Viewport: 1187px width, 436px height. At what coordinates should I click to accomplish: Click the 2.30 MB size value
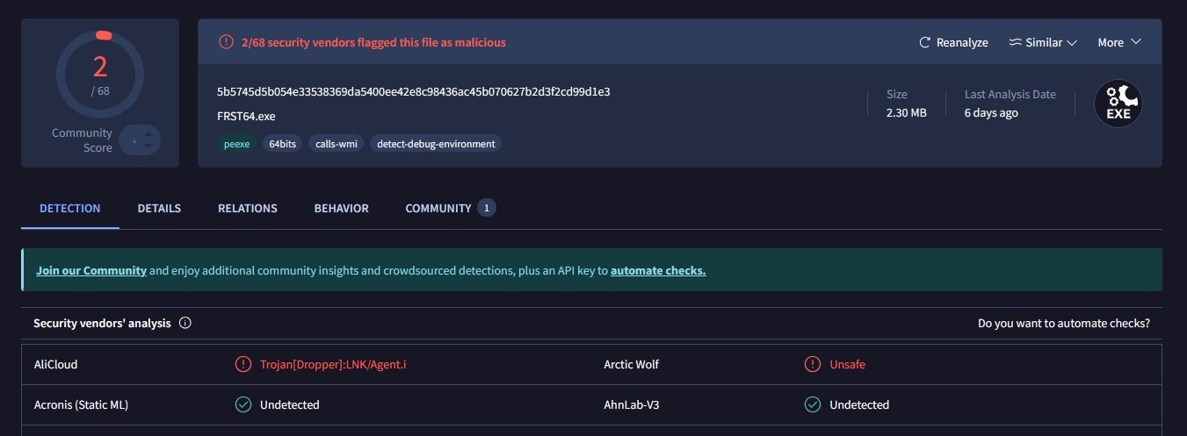pyautogui.click(x=907, y=112)
